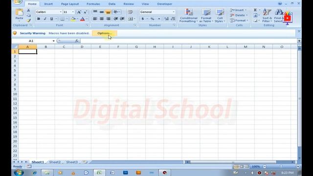Apply Accounting dollar format

(x=142, y=19)
